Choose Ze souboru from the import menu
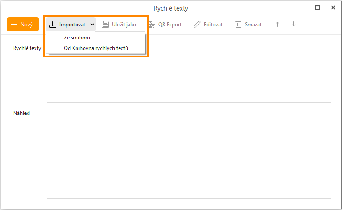Viewport: 342px width, 210px height. click(77, 38)
